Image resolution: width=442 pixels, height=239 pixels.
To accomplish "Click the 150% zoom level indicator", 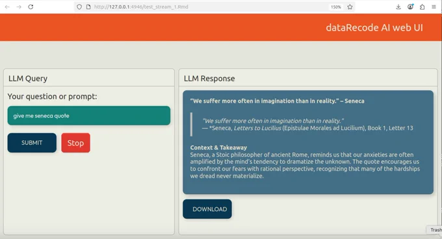I will point(336,6).
